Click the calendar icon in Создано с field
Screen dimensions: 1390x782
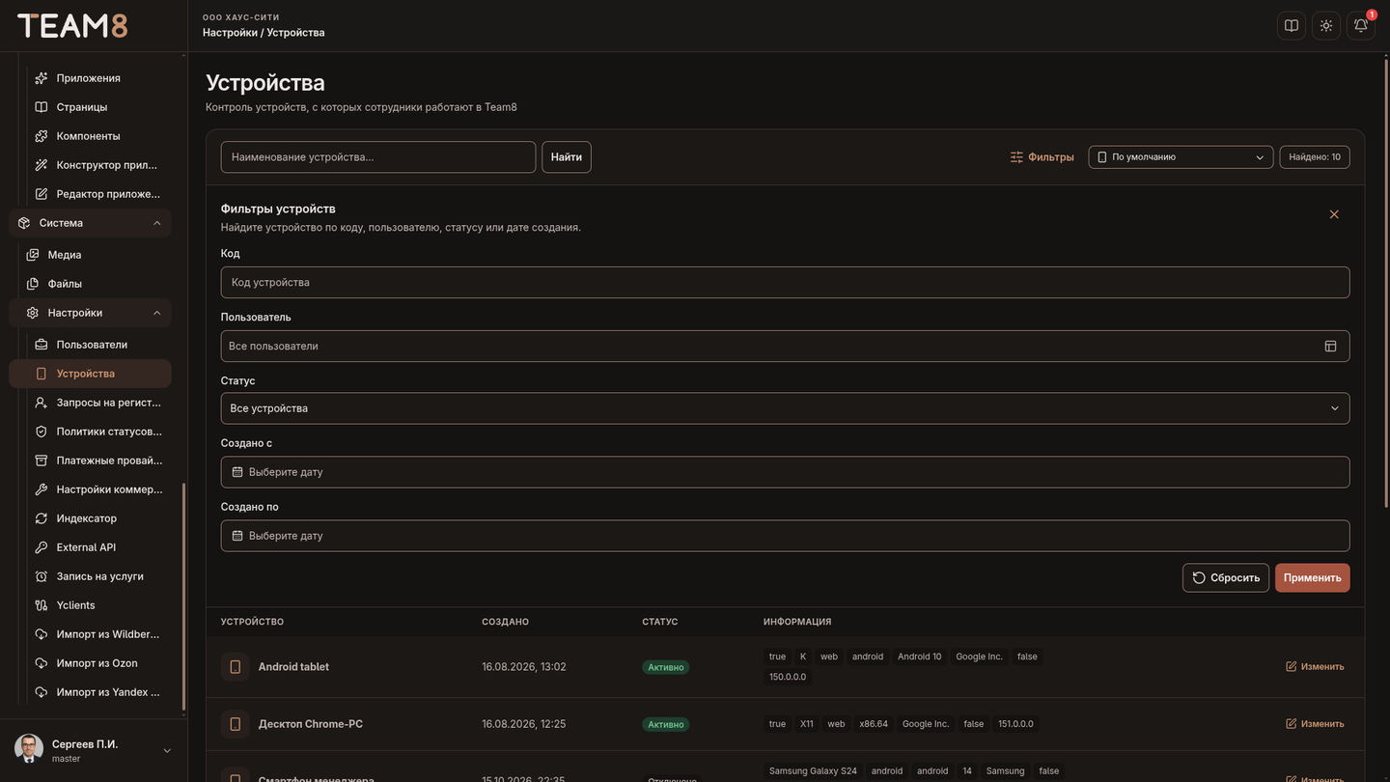(237, 472)
